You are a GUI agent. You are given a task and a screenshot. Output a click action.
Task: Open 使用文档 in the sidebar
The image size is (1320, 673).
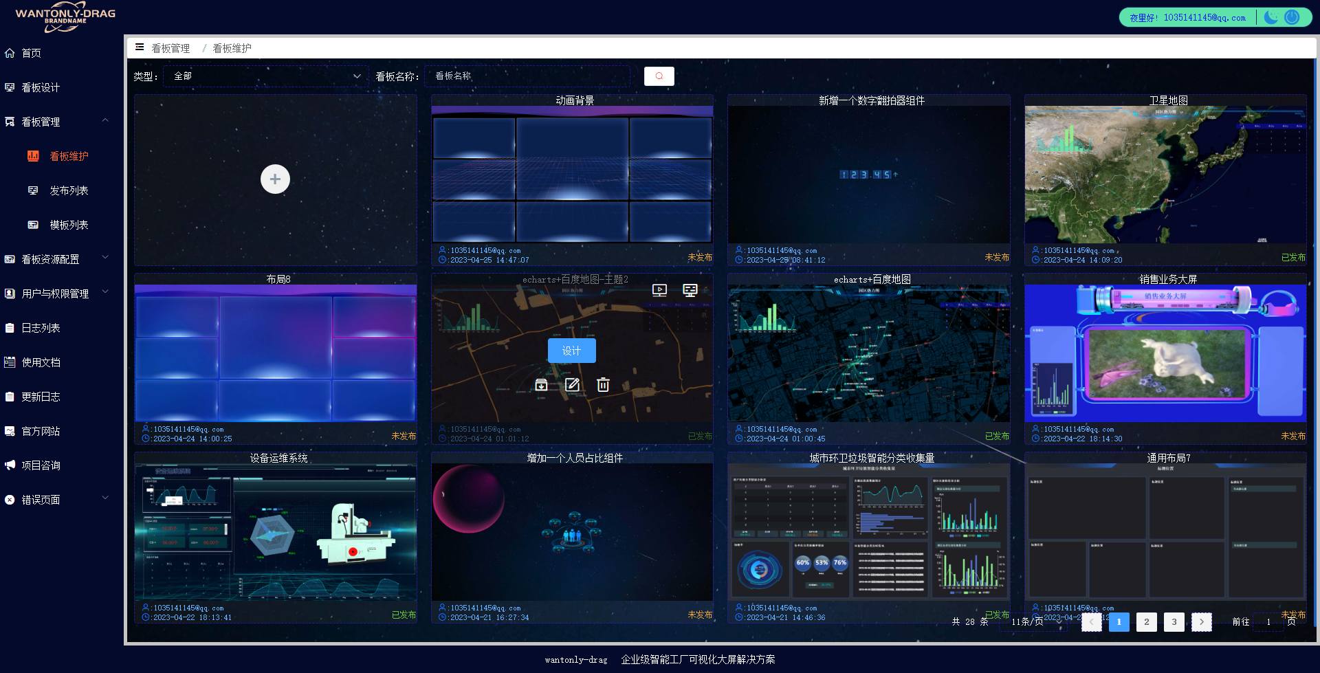(x=62, y=362)
